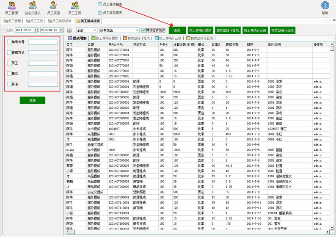Image resolution: width=336 pixels, height=237 pixels.
Task: Click green 按工种统计提成 button
Action: click(200, 30)
